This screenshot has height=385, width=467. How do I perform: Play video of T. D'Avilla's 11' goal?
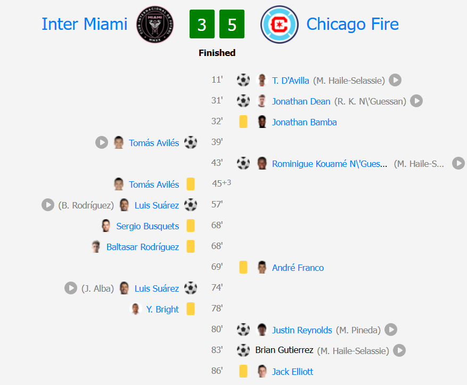coord(395,81)
